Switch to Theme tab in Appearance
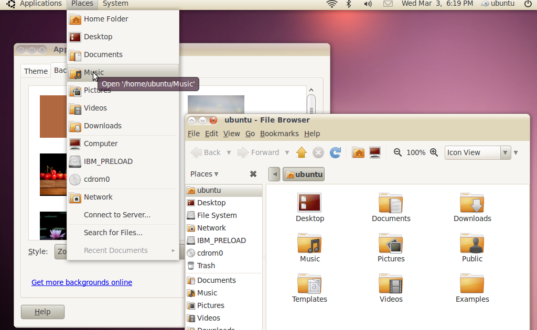Screen dimensions: 537x330 [x=36, y=71]
